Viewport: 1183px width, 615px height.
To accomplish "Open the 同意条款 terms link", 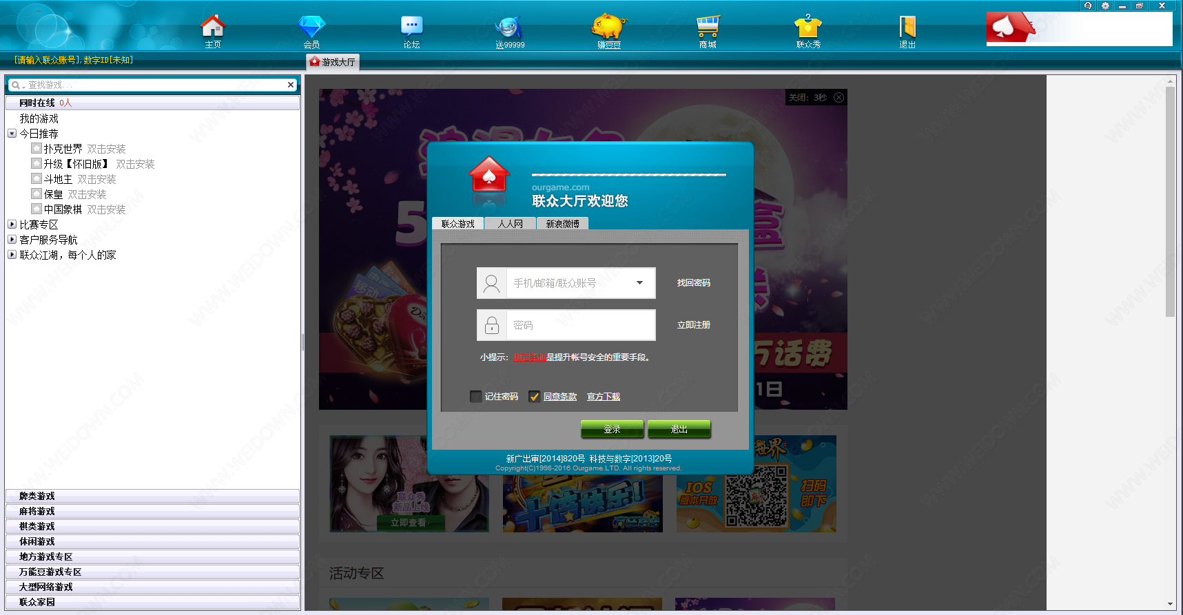I will 560,397.
